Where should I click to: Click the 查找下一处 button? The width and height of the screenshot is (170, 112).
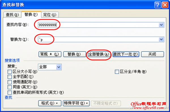126,54
